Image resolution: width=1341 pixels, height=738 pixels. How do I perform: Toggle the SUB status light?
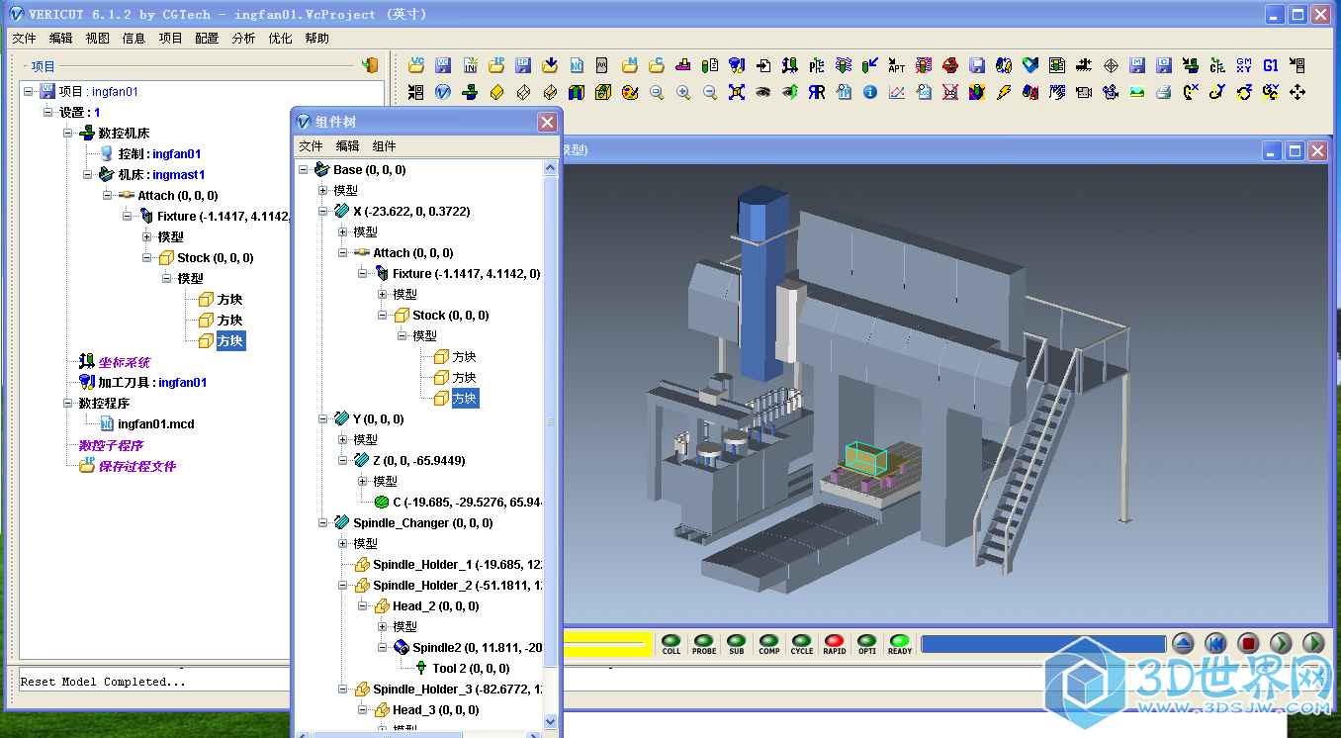click(737, 644)
